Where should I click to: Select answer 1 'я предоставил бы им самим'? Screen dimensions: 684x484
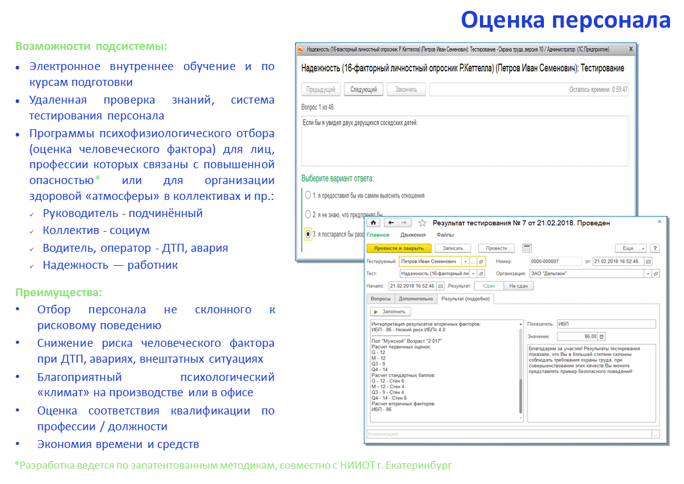tap(308, 195)
